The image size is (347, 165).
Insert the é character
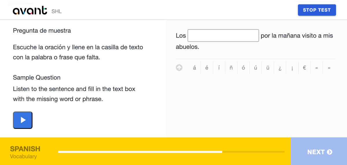tap(207, 68)
